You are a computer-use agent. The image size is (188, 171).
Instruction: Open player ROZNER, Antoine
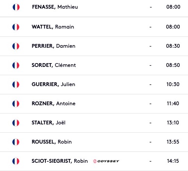pyautogui.click(x=54, y=104)
